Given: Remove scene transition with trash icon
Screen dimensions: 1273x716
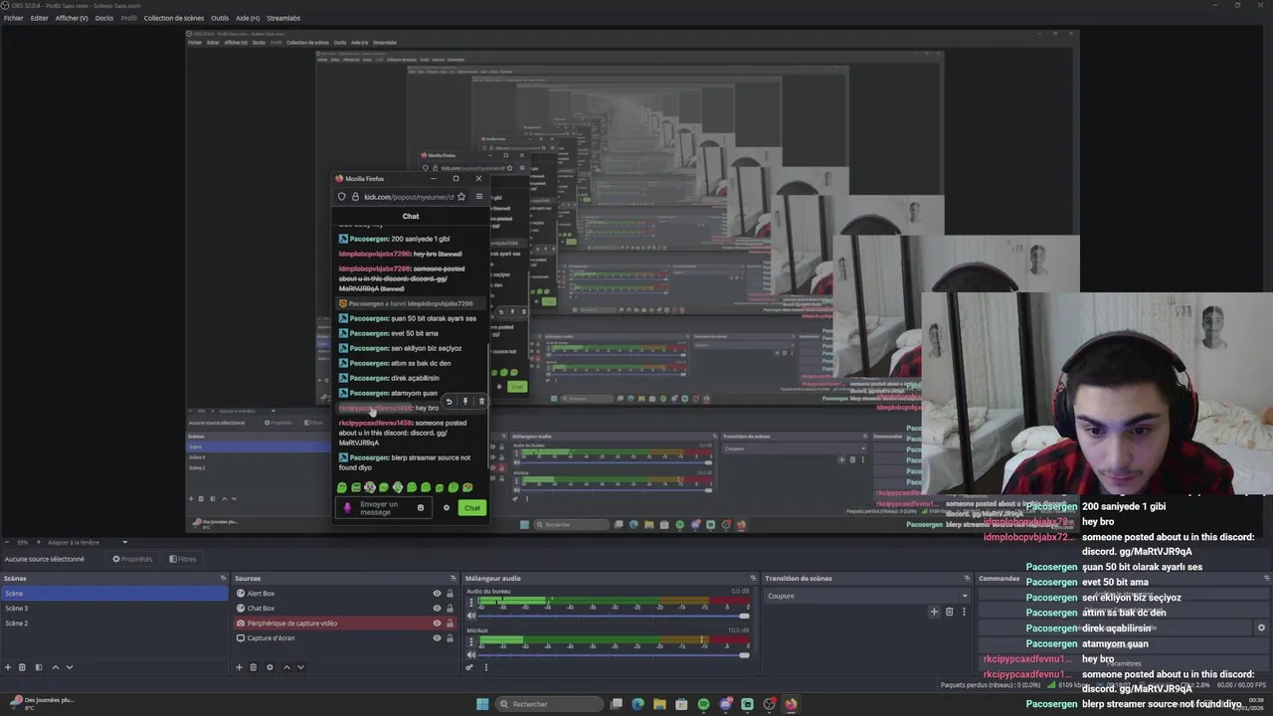Looking at the screenshot, I should pos(949,612).
